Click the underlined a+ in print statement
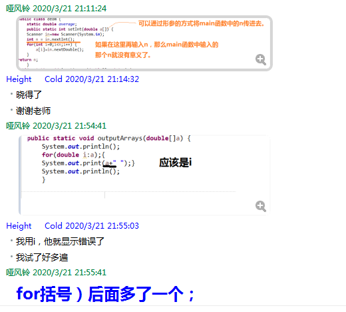 point(110,163)
